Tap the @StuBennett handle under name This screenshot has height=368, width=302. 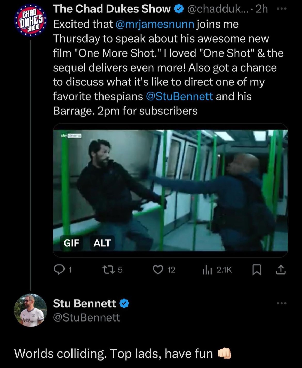(86, 317)
